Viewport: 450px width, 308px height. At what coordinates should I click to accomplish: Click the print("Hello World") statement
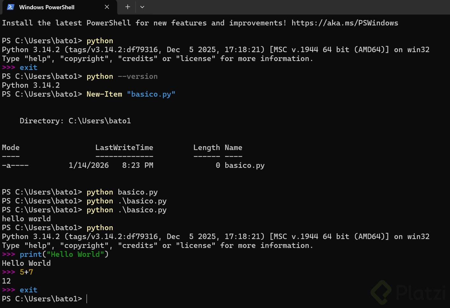coord(64,255)
